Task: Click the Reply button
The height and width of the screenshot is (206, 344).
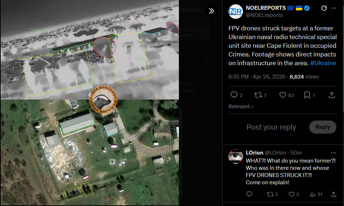Action: click(323, 127)
